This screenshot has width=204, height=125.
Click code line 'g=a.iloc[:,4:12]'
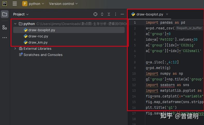(x=162, y=62)
